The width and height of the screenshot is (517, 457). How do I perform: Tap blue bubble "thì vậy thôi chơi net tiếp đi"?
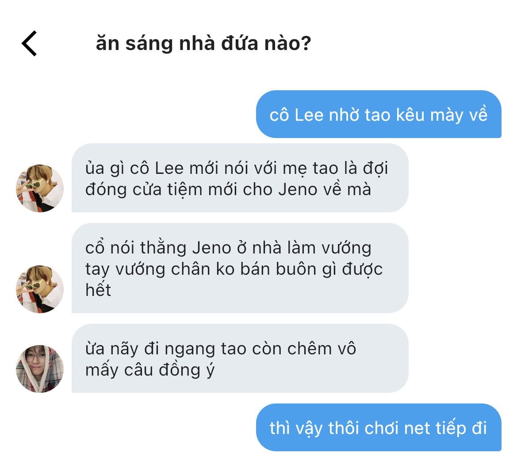point(379,428)
